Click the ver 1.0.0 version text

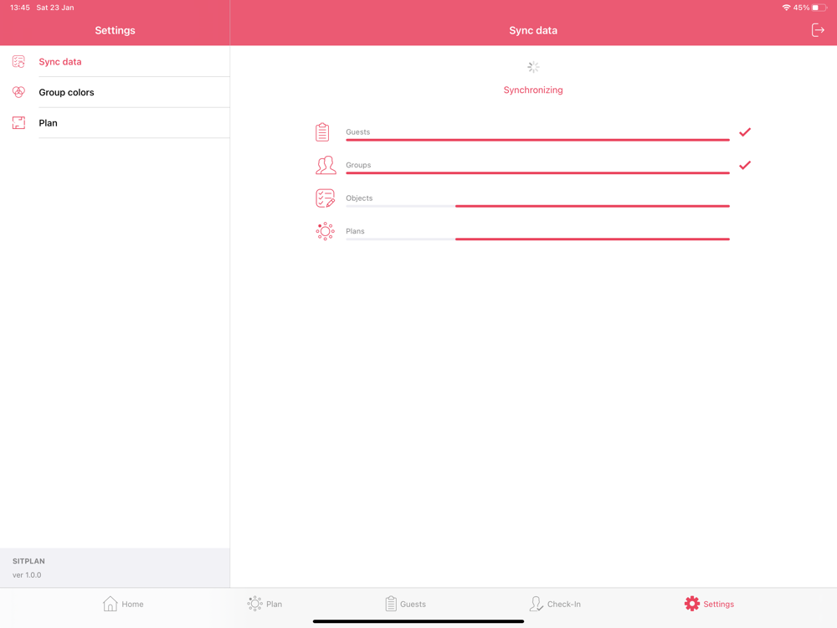27,575
